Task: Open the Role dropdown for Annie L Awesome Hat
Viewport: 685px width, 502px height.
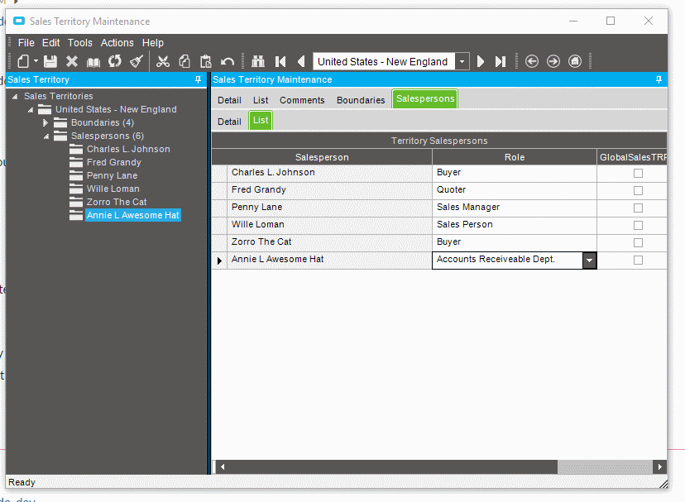Action: pos(589,261)
